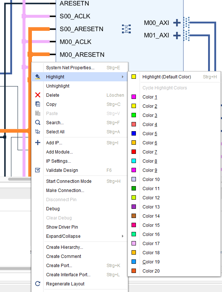Viewport: 222px width, 292px height.
Task: Choose the Color 4 salmon swatch
Action: click(134, 124)
